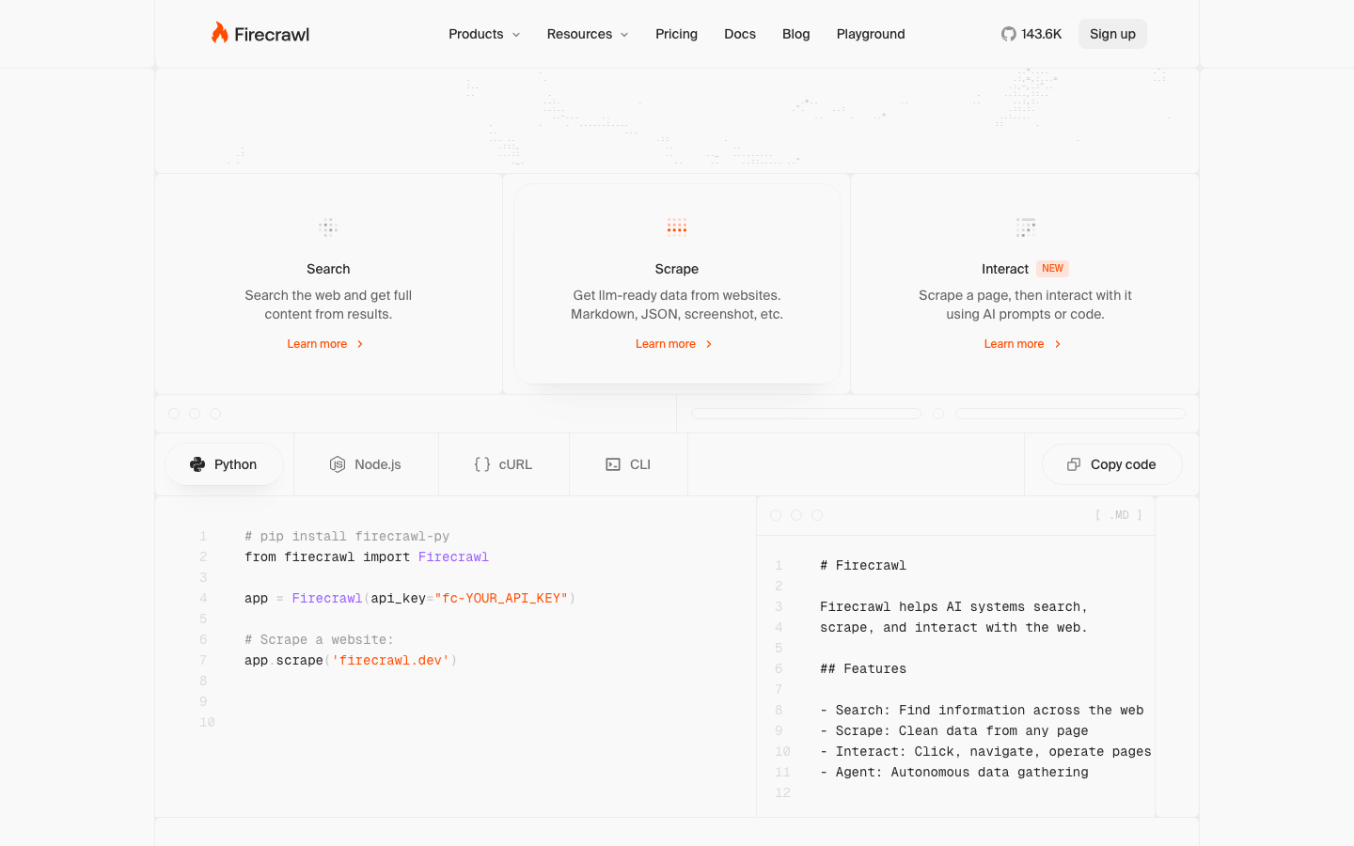Click the '# Scrape a website:' comment

(319, 640)
